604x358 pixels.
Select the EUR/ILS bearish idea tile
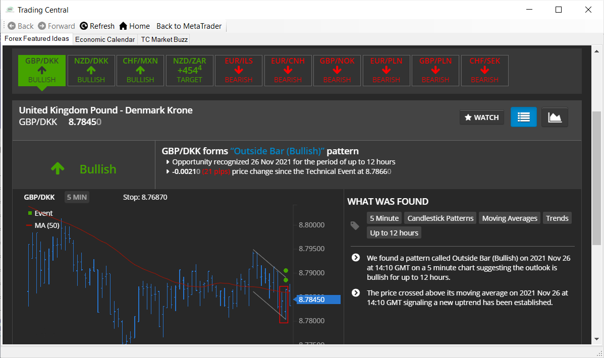point(239,70)
